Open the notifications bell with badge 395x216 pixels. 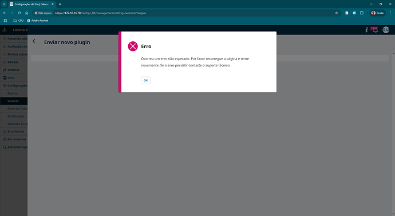(374, 30)
